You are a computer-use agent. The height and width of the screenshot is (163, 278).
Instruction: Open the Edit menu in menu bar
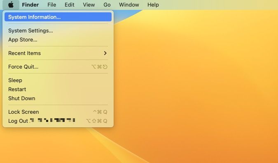(x=69, y=5)
